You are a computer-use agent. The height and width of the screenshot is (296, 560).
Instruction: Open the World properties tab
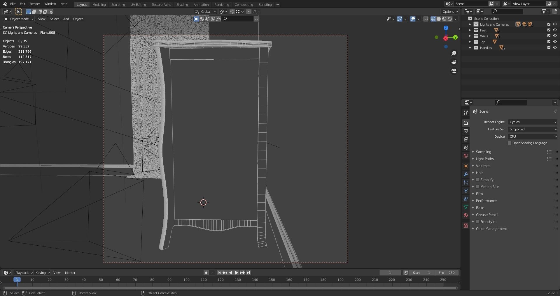tap(466, 156)
